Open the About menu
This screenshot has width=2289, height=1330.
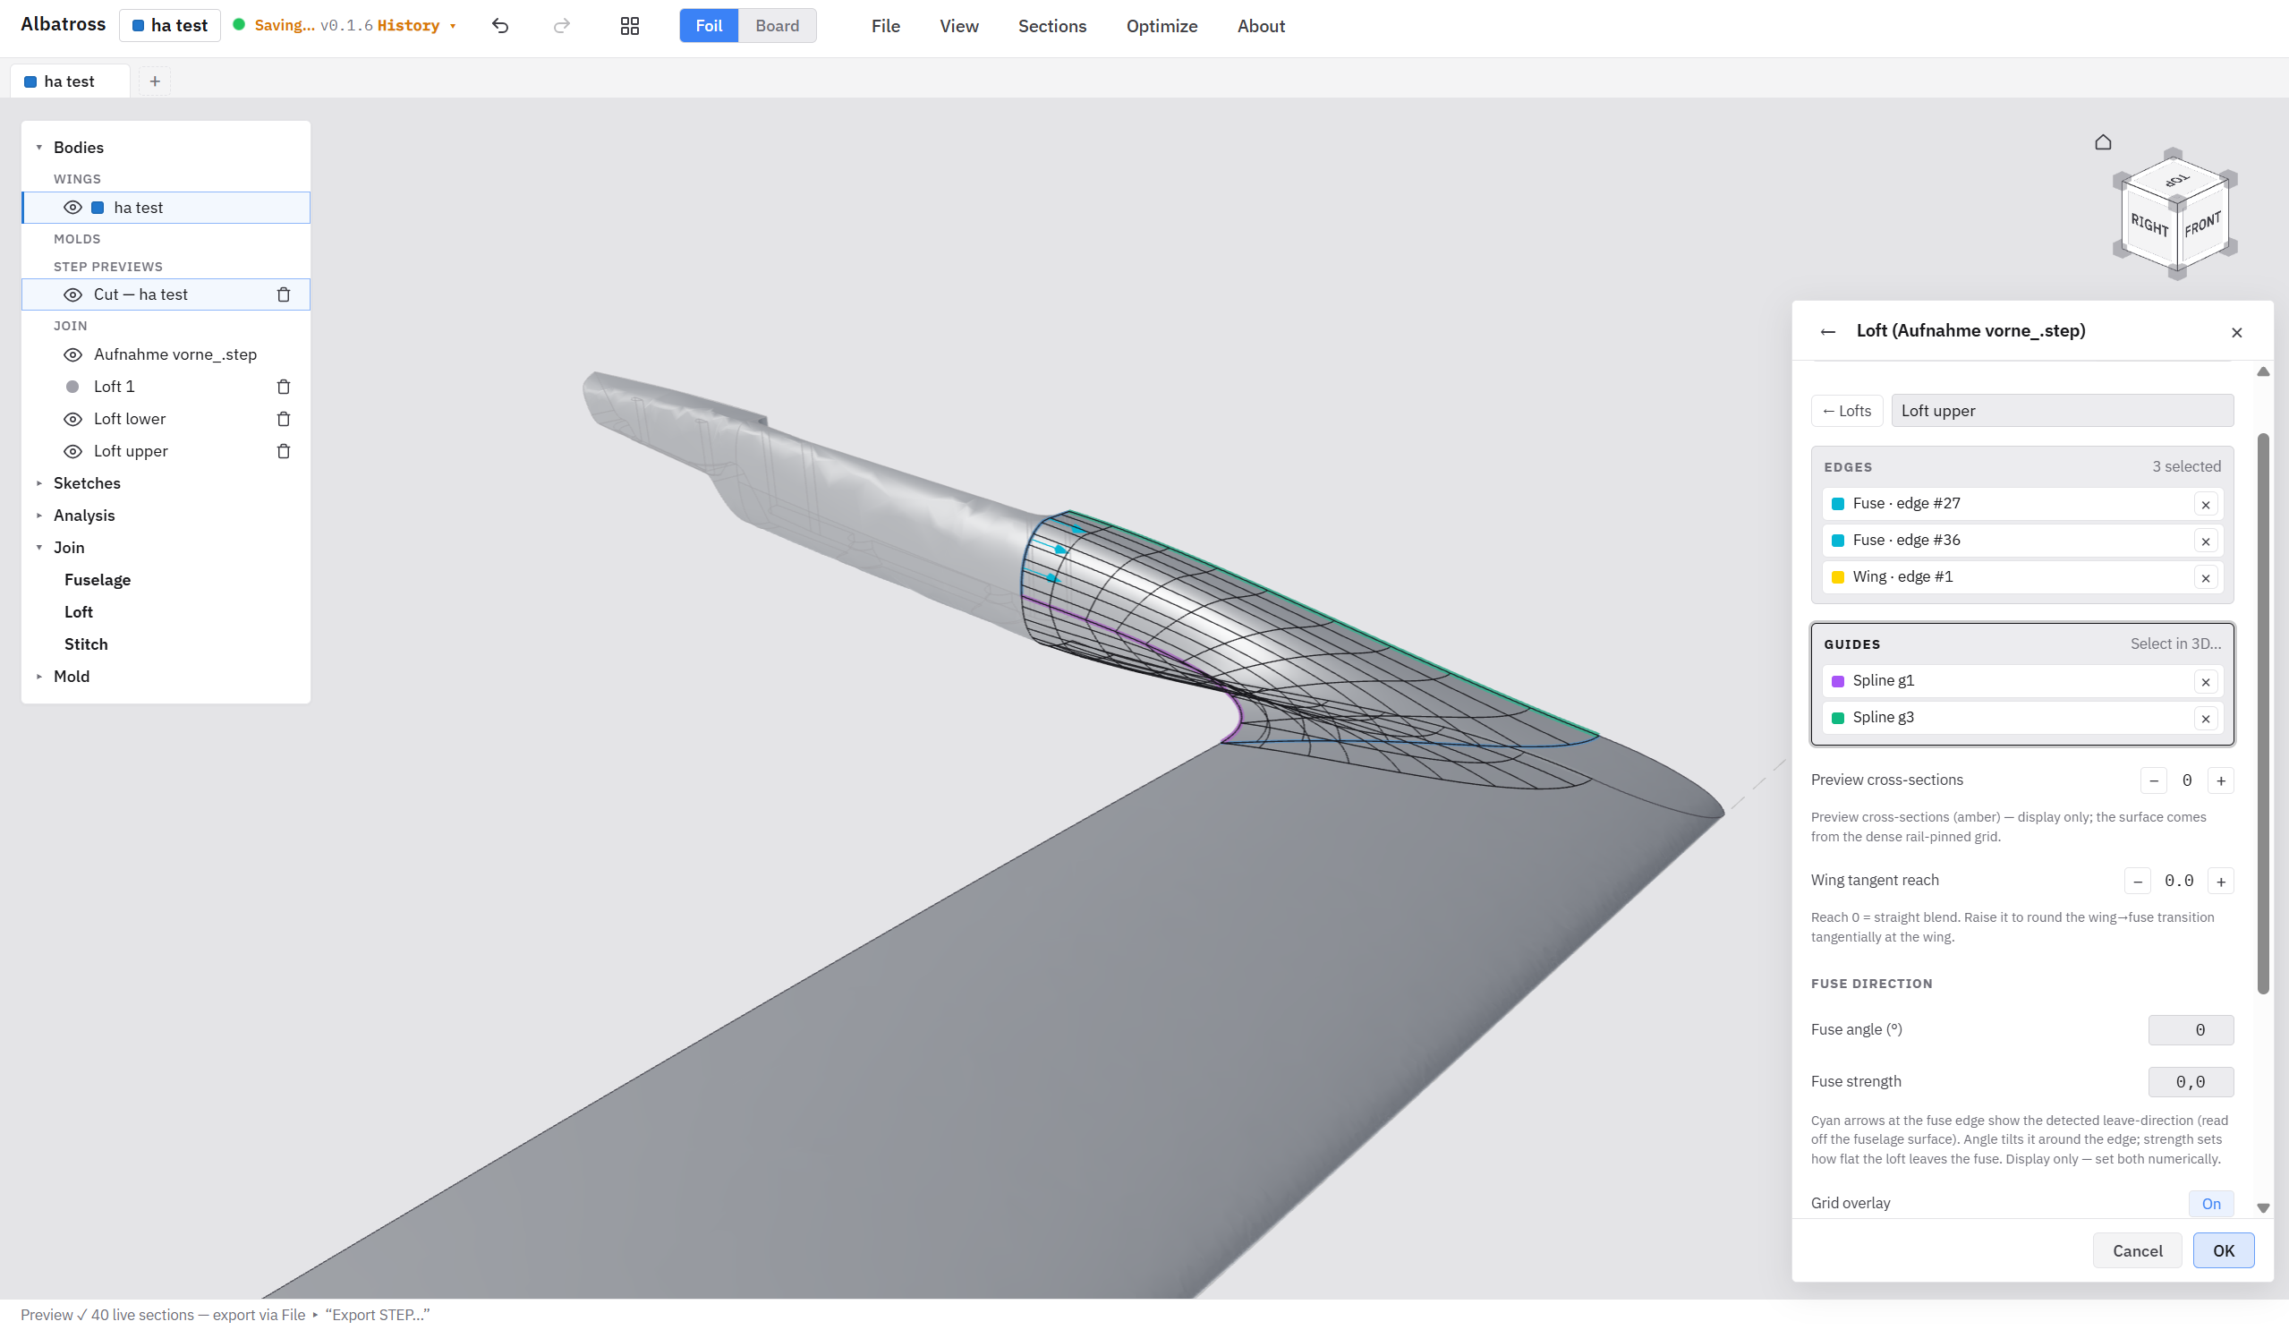1261,26
